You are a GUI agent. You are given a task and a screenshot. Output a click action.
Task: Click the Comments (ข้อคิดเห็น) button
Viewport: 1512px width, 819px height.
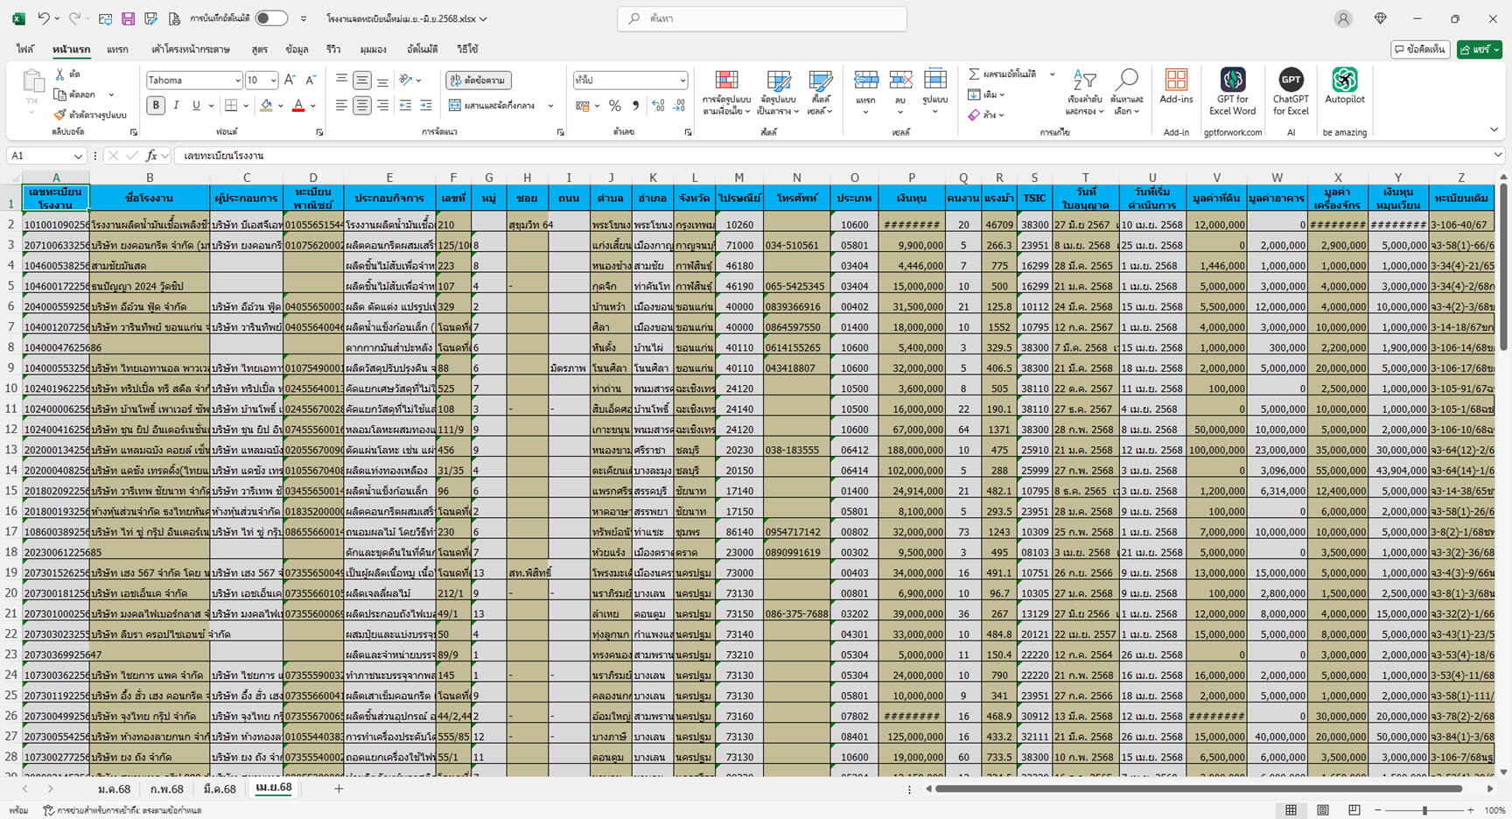[1420, 50]
